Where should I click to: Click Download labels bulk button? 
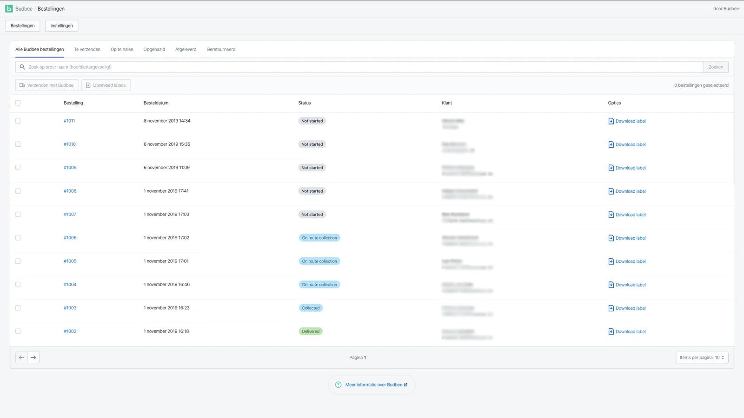click(x=106, y=85)
